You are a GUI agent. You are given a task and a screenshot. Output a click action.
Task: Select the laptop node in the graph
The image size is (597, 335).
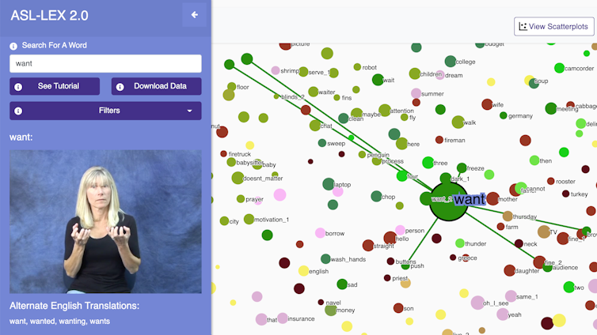click(x=329, y=184)
